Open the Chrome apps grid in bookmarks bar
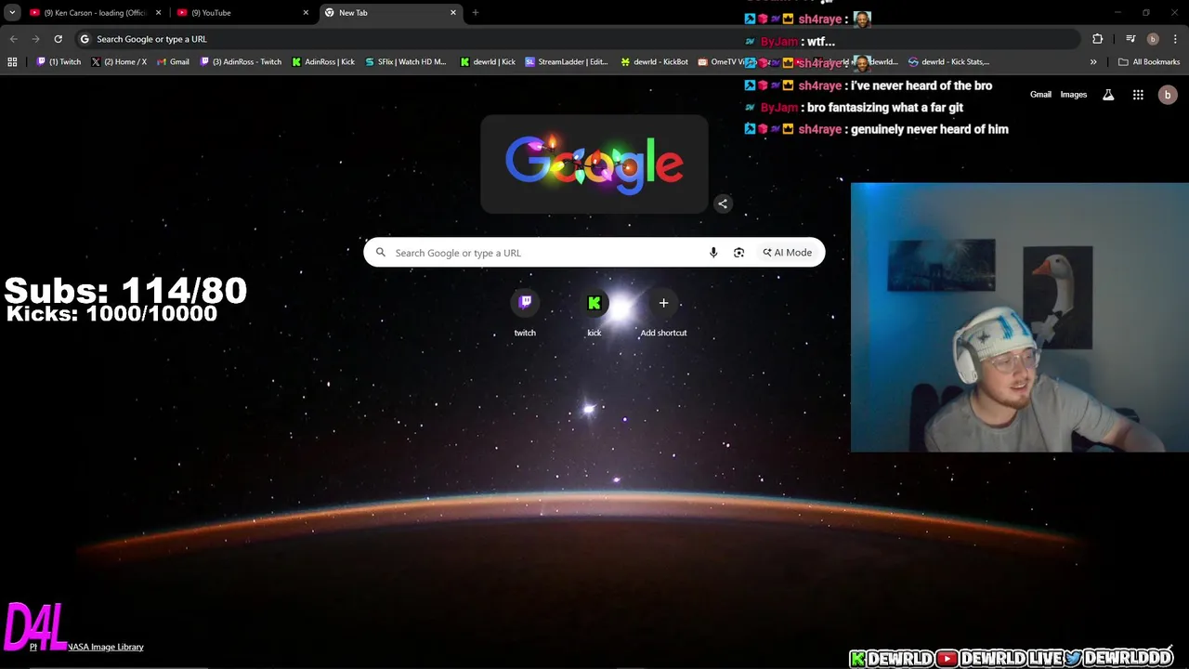This screenshot has width=1189, height=669. coord(12,62)
